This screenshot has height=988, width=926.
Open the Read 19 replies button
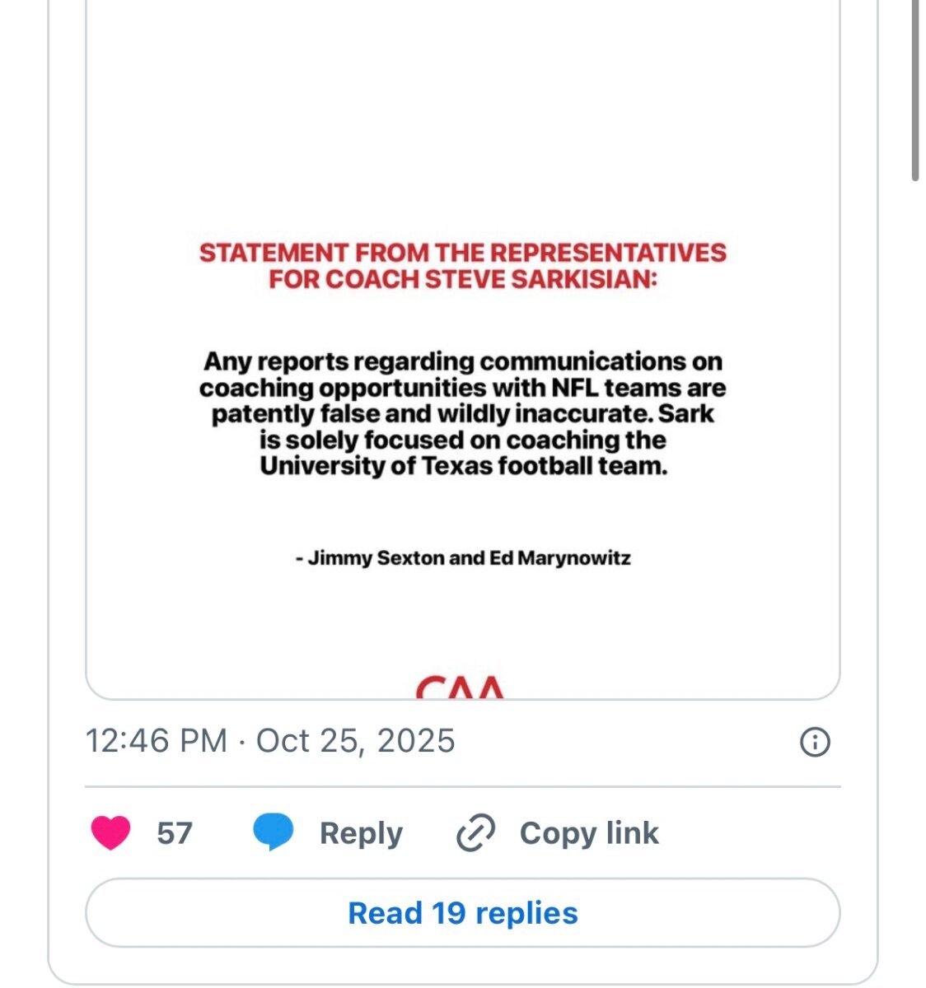point(462,912)
